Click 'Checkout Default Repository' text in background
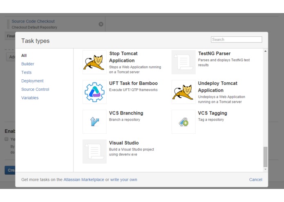Screen dimensions: 284x202 point(34,27)
